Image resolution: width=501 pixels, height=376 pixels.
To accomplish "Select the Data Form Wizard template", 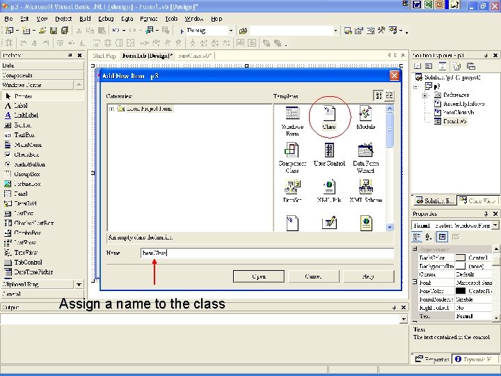I will [x=365, y=157].
